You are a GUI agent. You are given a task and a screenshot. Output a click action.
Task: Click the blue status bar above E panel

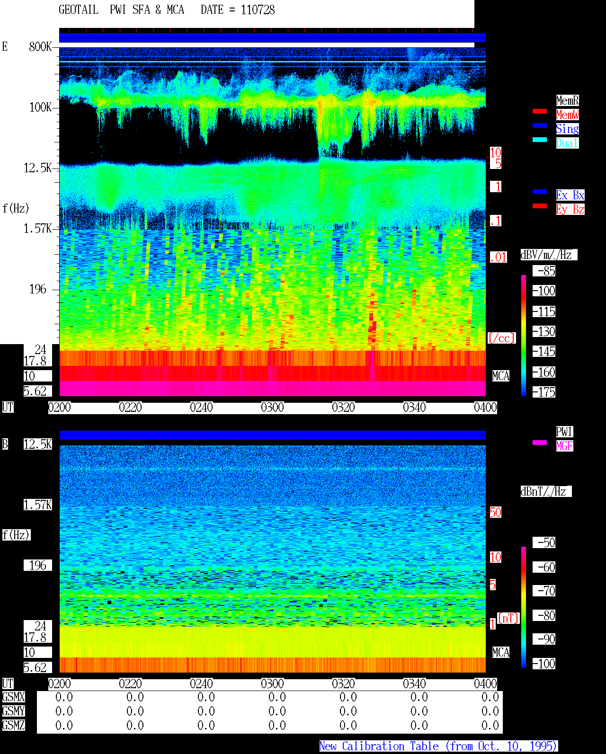point(272,38)
